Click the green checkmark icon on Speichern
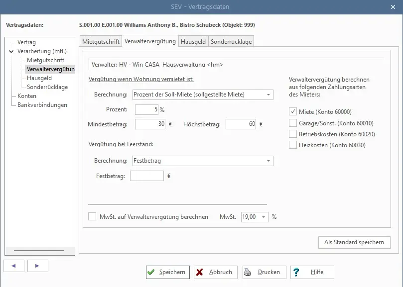The image size is (403, 287). pyautogui.click(x=151, y=272)
